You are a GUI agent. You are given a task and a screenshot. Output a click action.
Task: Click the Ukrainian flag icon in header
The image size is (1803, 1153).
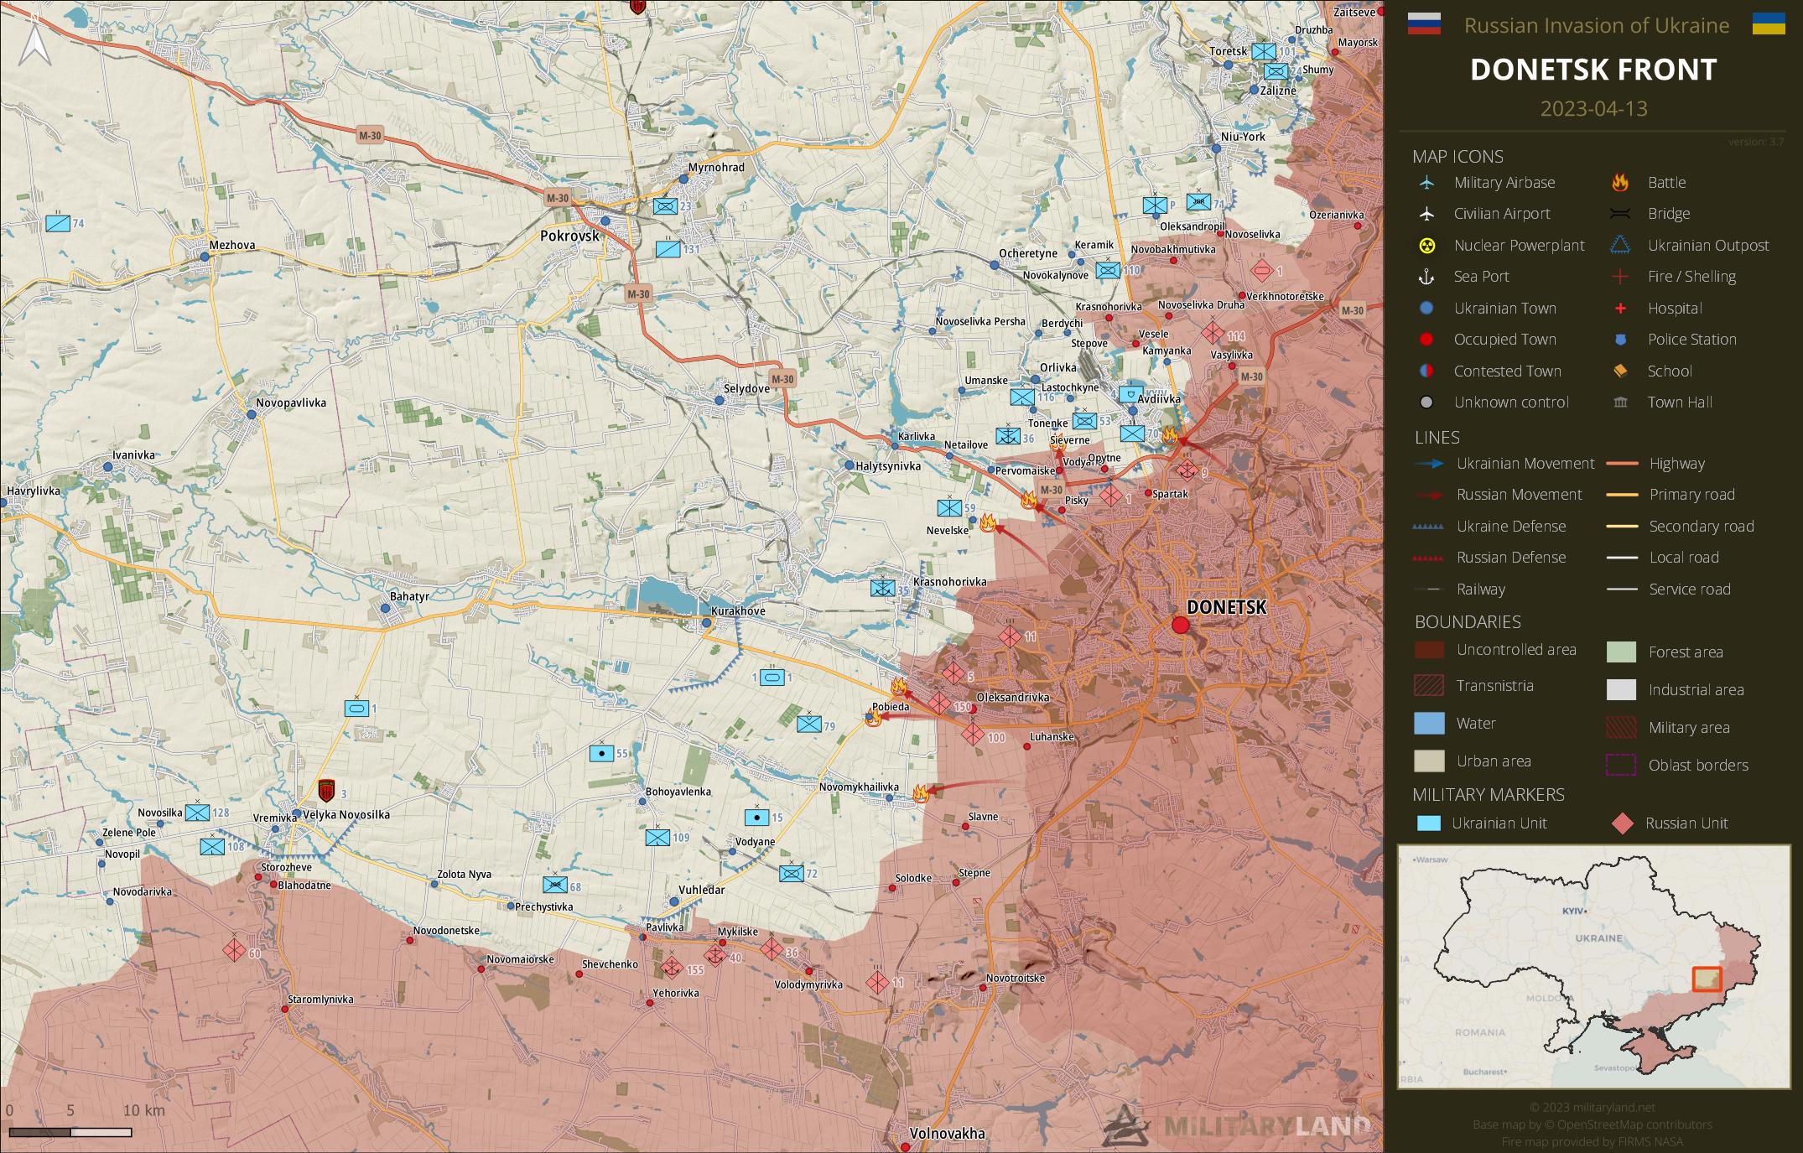pyautogui.click(x=1768, y=24)
